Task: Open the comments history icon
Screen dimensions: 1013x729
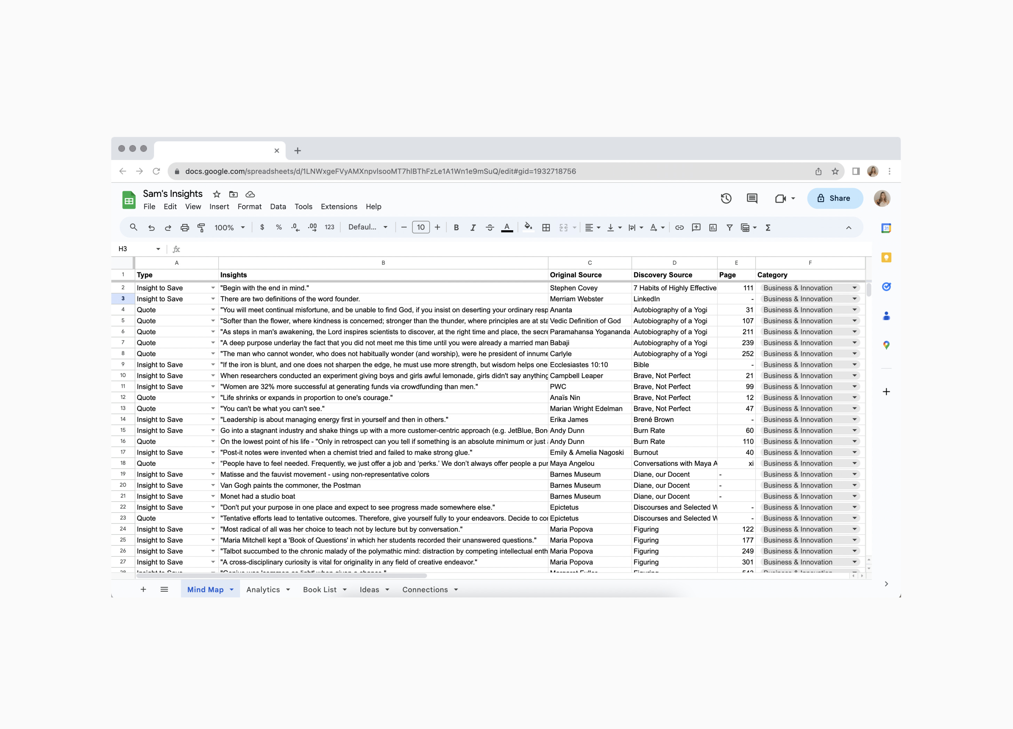Action: pos(752,198)
